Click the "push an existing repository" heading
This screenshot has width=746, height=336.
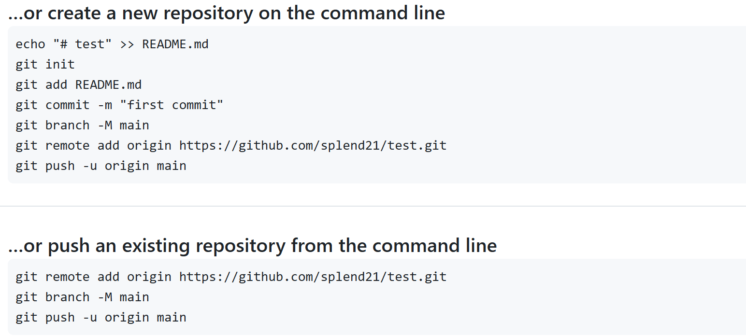pyautogui.click(x=252, y=246)
